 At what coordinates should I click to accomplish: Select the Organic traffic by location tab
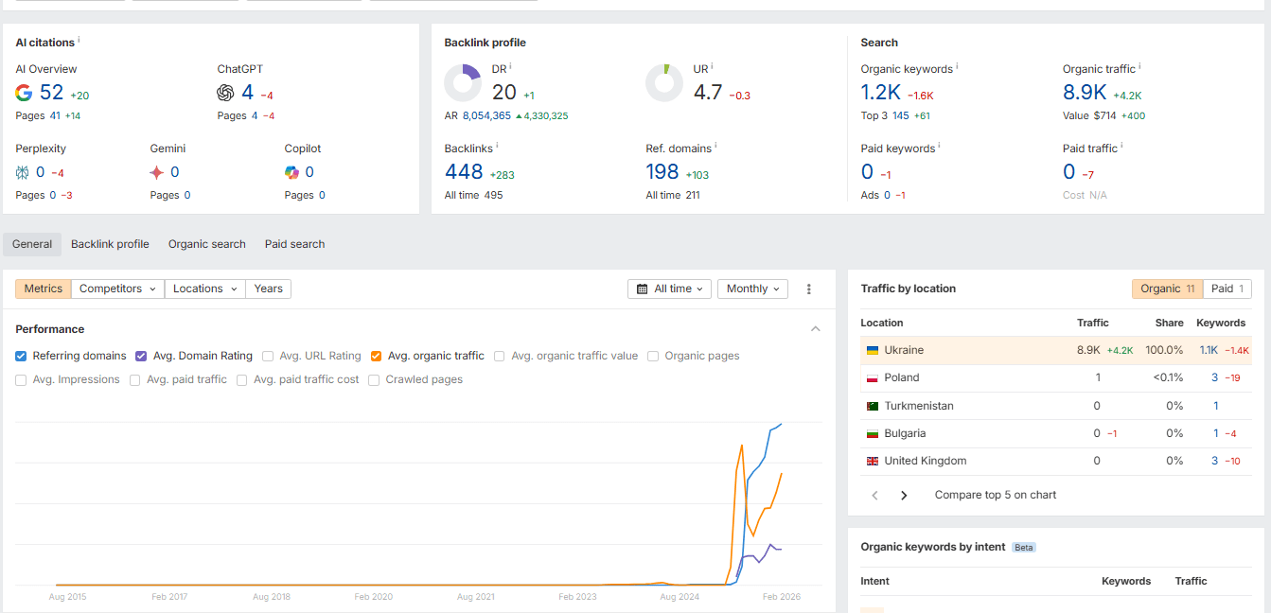click(1167, 289)
